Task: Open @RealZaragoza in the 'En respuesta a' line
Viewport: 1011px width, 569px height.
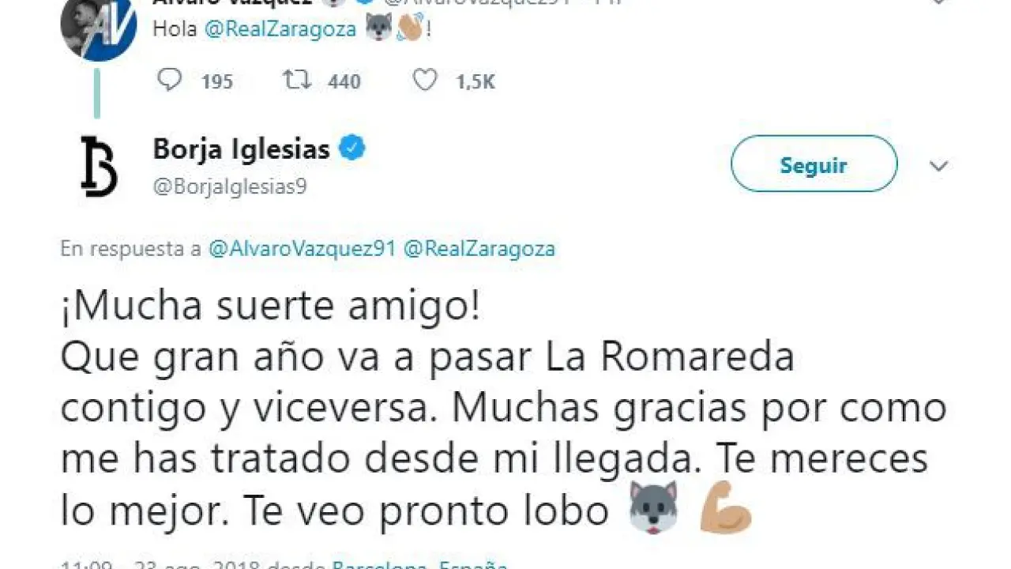Action: 479,249
